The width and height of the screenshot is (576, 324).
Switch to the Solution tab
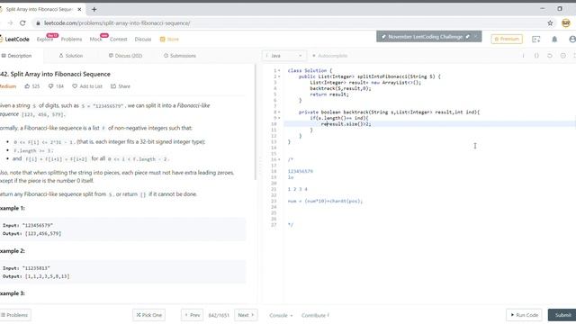71,56
